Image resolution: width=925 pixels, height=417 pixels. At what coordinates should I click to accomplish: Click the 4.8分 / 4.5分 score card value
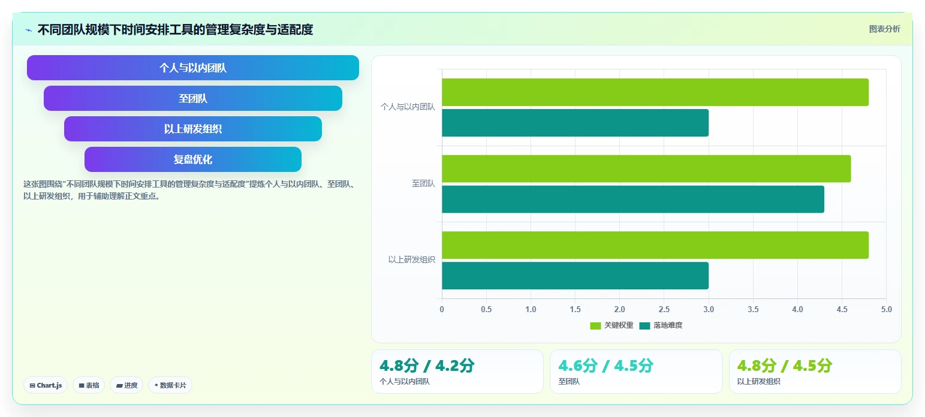pyautogui.click(x=785, y=365)
